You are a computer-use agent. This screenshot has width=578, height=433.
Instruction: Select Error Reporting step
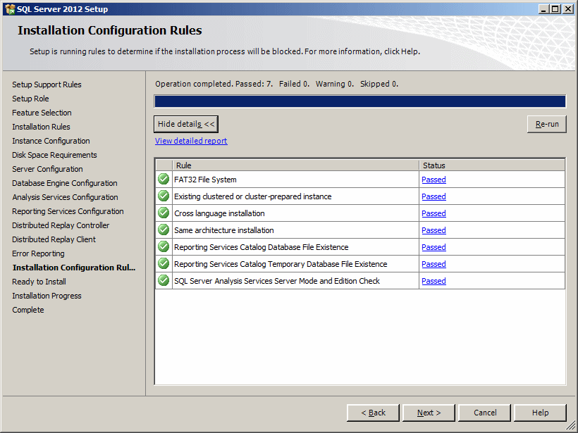38,253
